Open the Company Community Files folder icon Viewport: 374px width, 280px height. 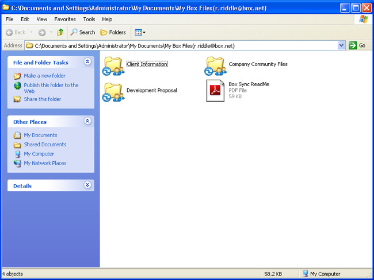click(x=215, y=66)
